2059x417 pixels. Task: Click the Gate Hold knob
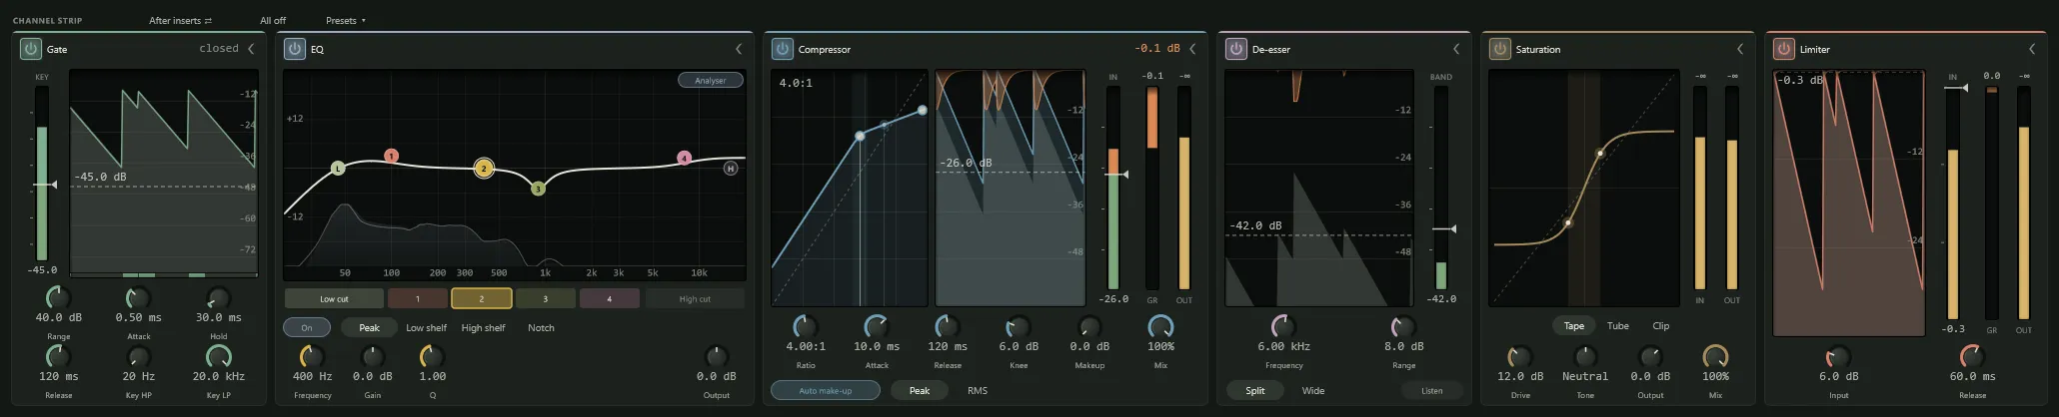(218, 297)
